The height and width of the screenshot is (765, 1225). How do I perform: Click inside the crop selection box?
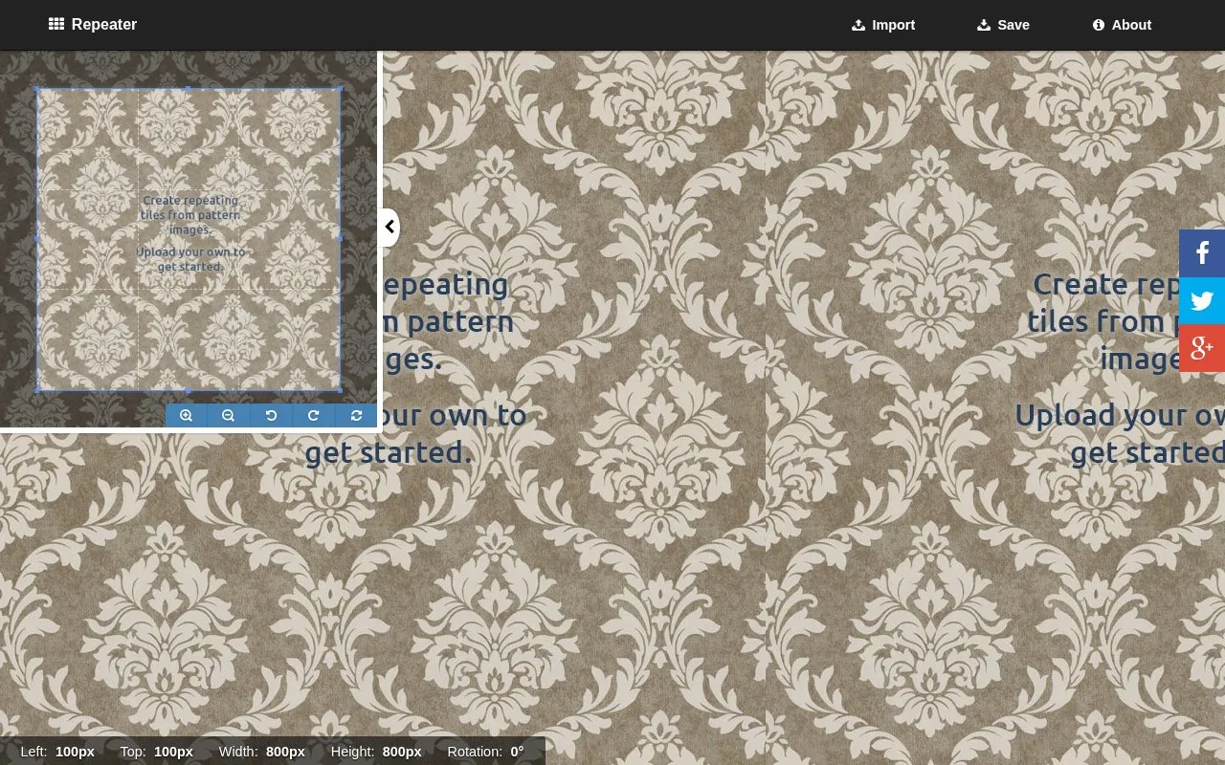pos(189,239)
